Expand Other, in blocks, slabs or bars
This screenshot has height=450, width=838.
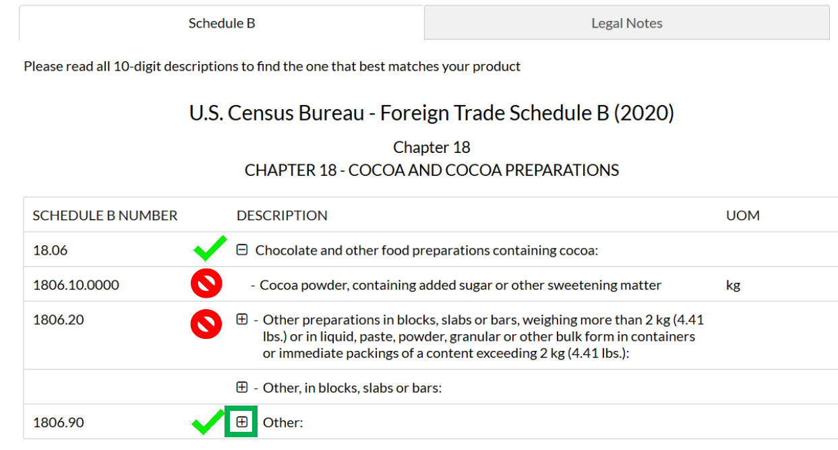[x=242, y=387]
